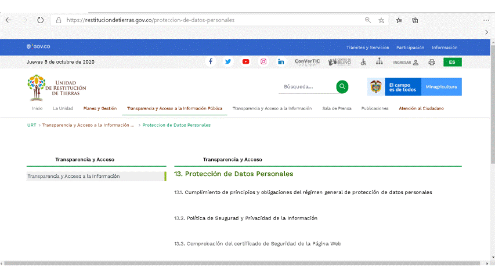Expand favorites bar overflow chevron
Screen dimensions: 495x278
[486, 32]
